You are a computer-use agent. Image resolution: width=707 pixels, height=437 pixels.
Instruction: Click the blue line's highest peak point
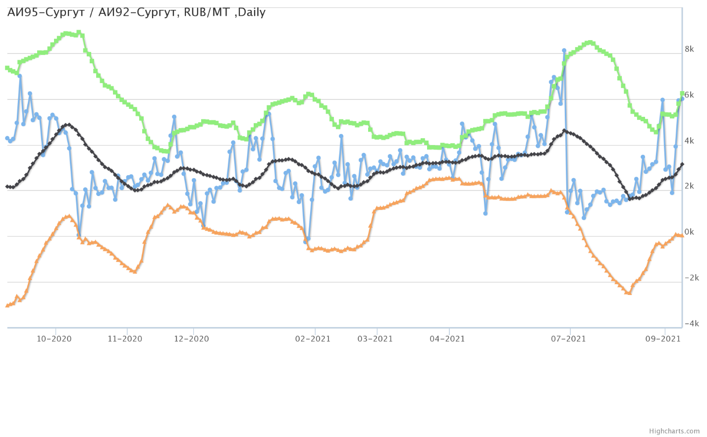coord(564,50)
